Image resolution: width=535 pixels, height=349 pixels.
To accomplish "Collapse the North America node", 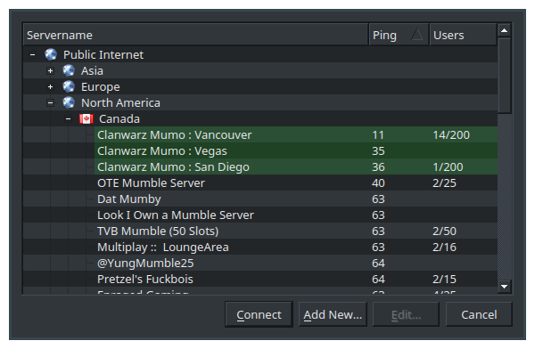I will [x=50, y=102].
